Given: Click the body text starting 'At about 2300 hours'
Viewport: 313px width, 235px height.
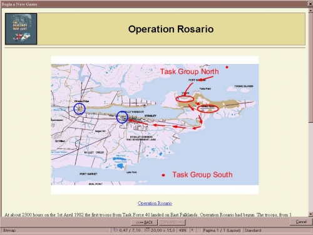Looking at the screenshot, I should [148, 214].
